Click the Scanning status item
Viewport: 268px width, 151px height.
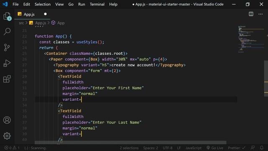pyautogui.click(x=36, y=148)
